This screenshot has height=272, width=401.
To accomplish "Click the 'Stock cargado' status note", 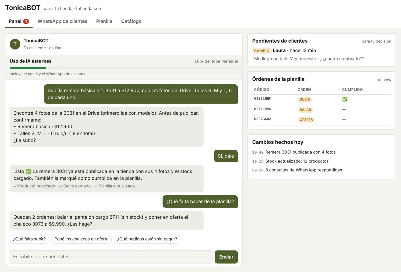I will pyautogui.click(x=75, y=186).
